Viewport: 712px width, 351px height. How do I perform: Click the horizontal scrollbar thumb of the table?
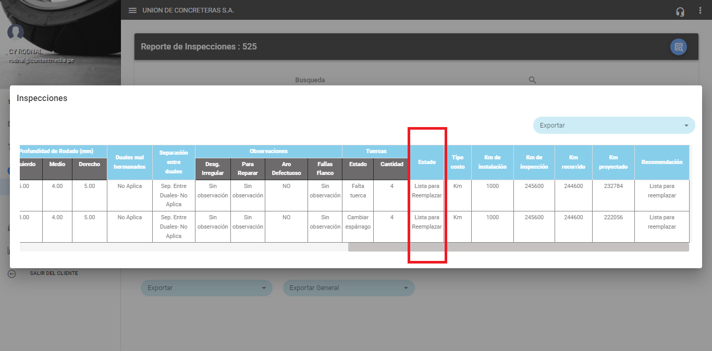pos(518,247)
